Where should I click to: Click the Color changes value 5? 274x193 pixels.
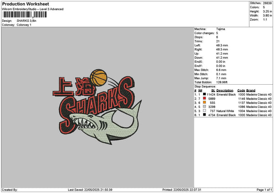[x=217, y=33]
